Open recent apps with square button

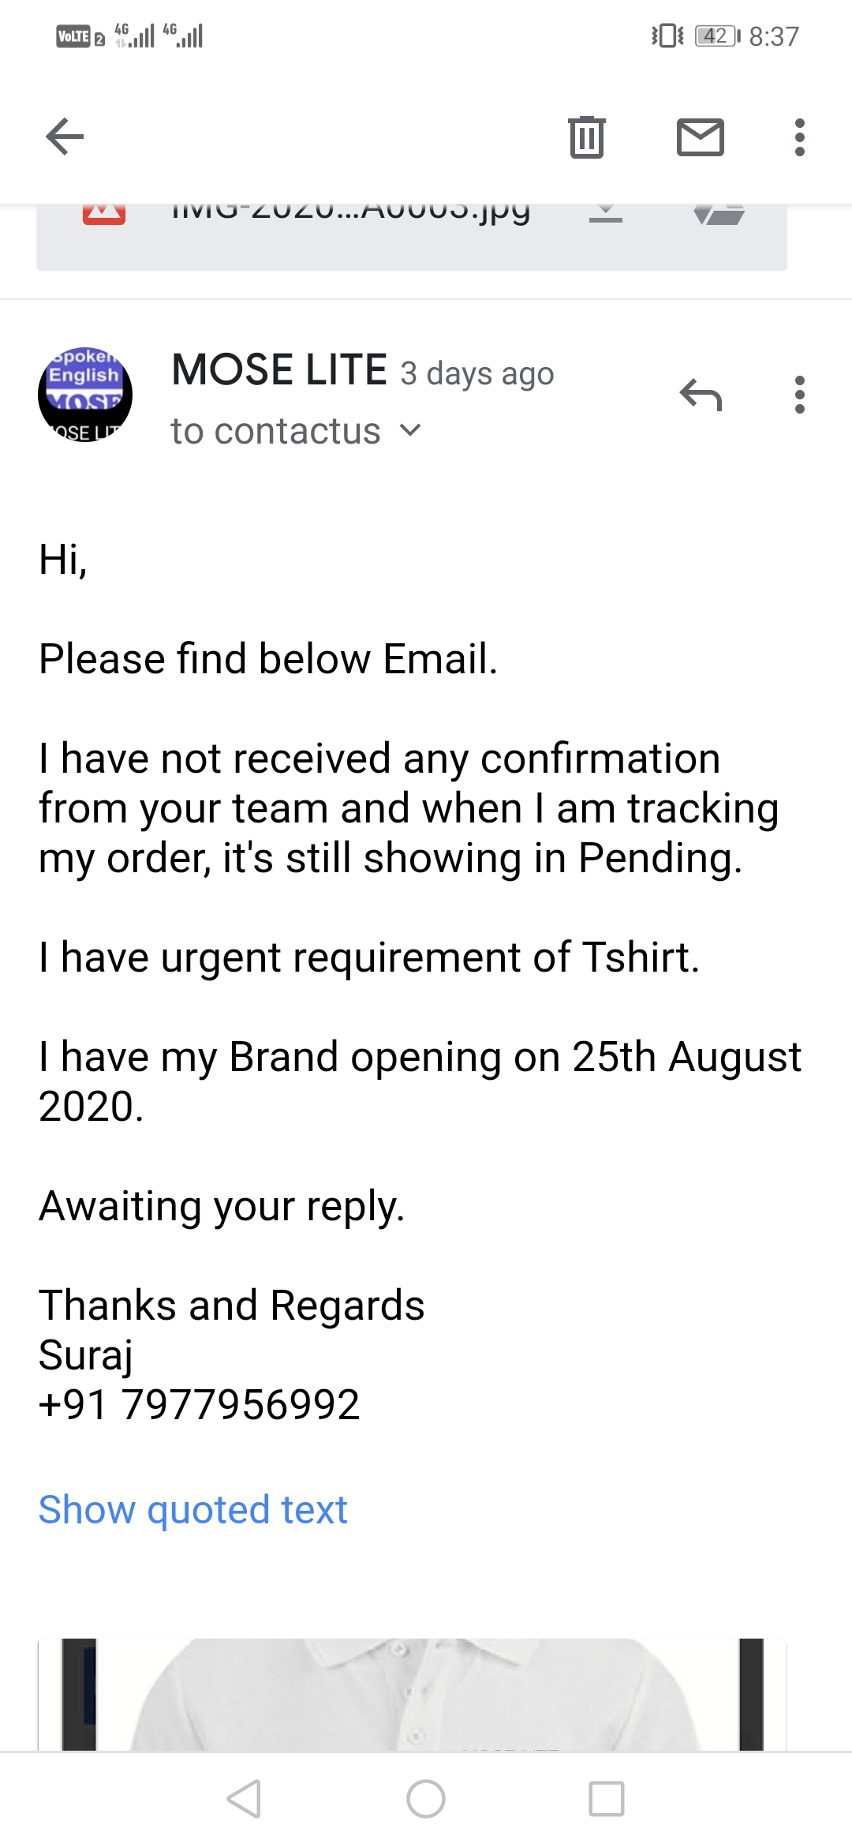[607, 1800]
